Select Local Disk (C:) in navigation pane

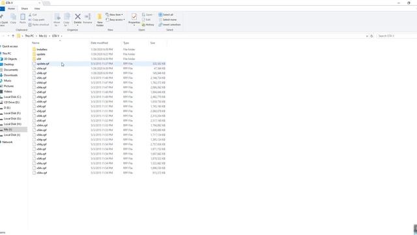[12, 97]
